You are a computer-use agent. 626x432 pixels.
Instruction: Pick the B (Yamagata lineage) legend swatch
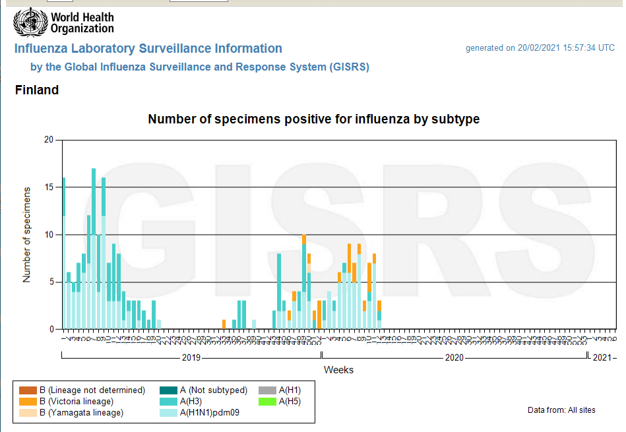click(28, 413)
